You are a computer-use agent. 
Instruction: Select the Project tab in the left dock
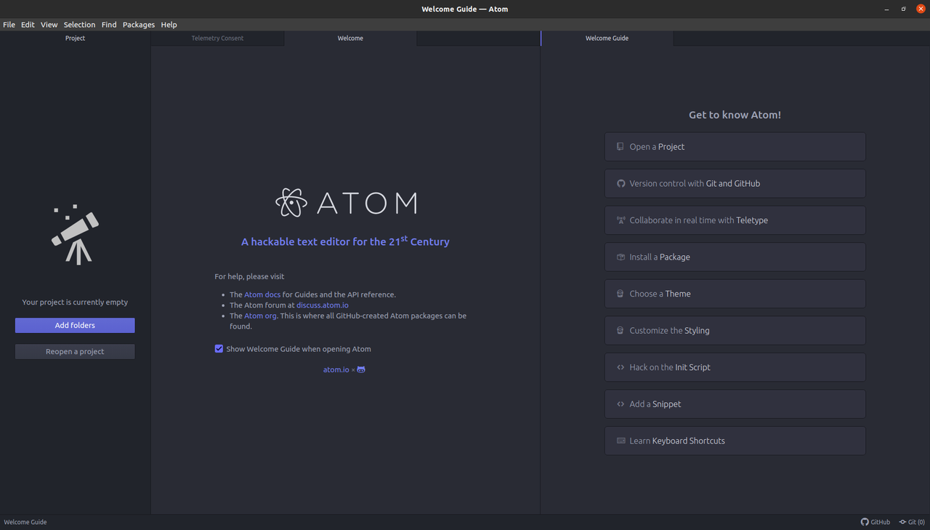click(75, 38)
